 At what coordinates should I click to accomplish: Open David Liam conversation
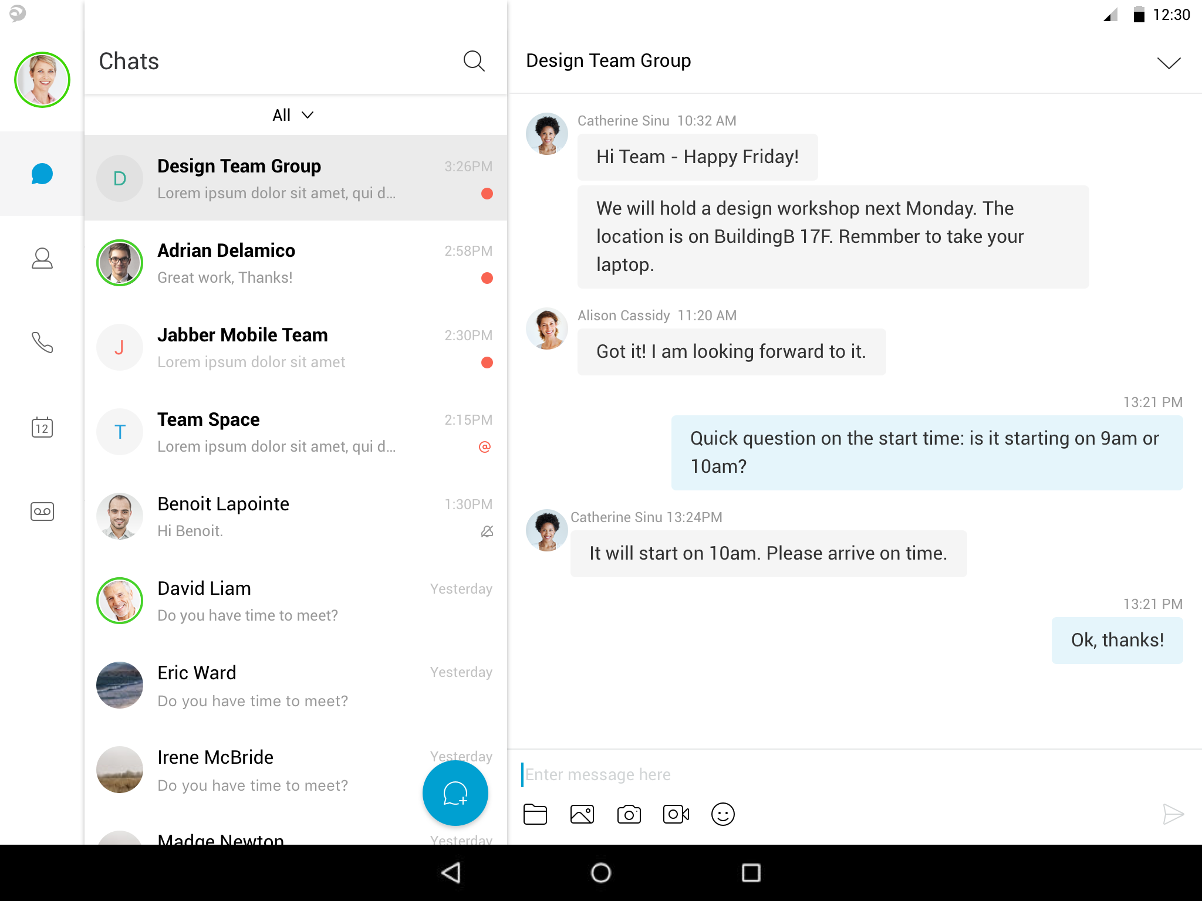296,601
